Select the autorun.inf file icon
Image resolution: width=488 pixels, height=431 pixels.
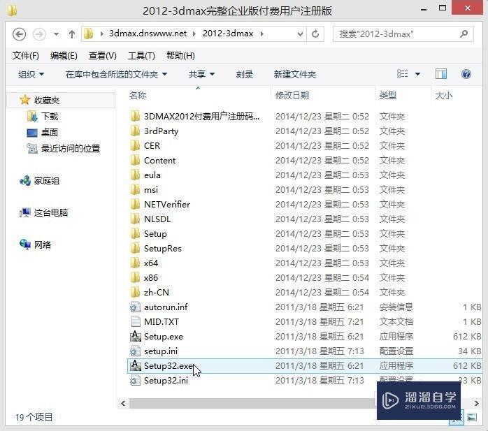(135, 307)
